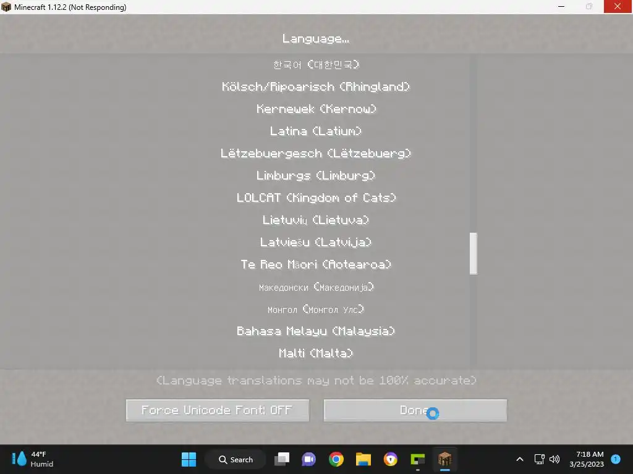Image resolution: width=633 pixels, height=474 pixels.
Task: Click the Minecraft title bar icon
Action: pos(6,7)
